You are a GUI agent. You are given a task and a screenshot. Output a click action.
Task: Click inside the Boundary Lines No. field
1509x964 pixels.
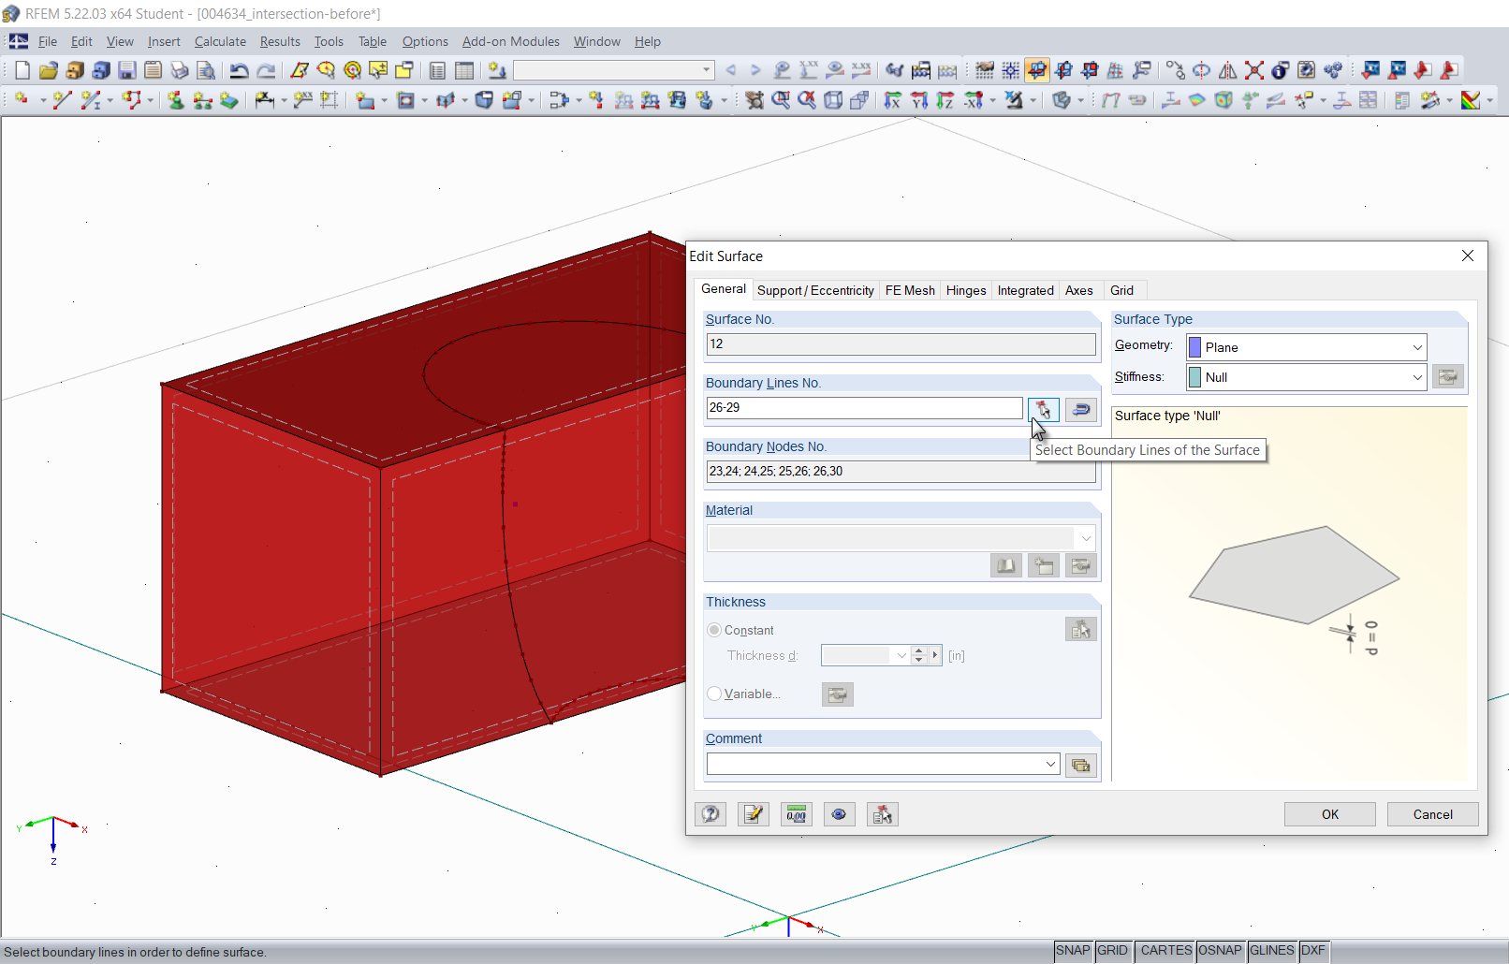click(x=861, y=408)
